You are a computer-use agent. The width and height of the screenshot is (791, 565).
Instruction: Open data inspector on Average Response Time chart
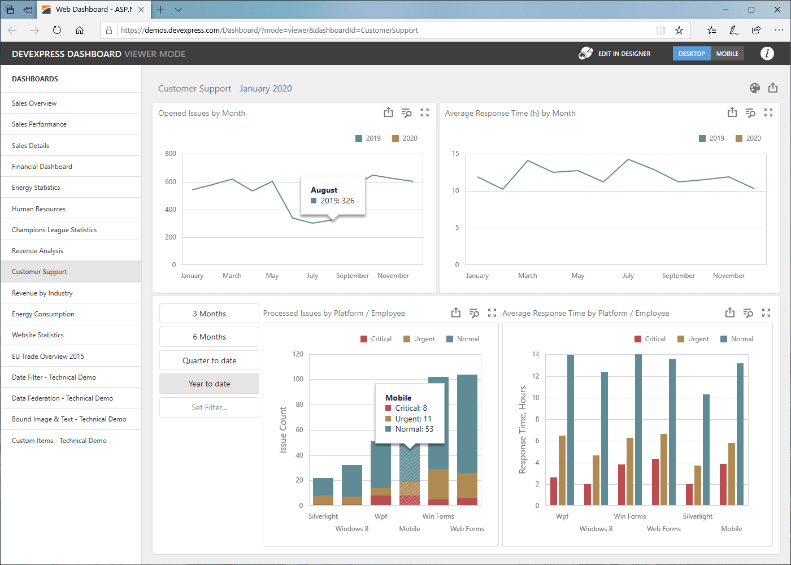pos(750,112)
